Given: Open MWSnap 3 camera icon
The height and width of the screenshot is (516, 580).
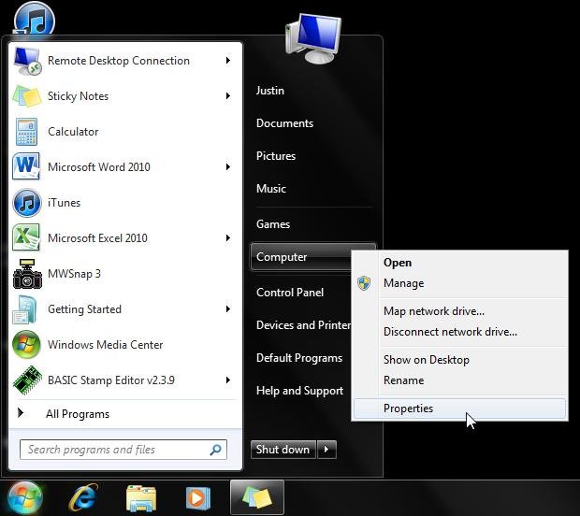Looking at the screenshot, I should pyautogui.click(x=27, y=274).
